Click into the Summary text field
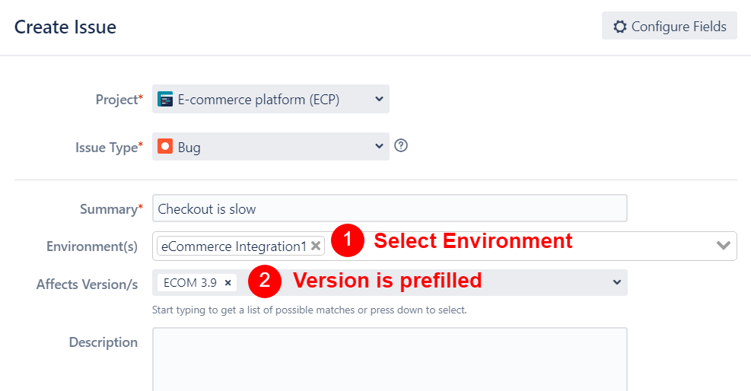The width and height of the screenshot is (751, 391). [x=390, y=208]
